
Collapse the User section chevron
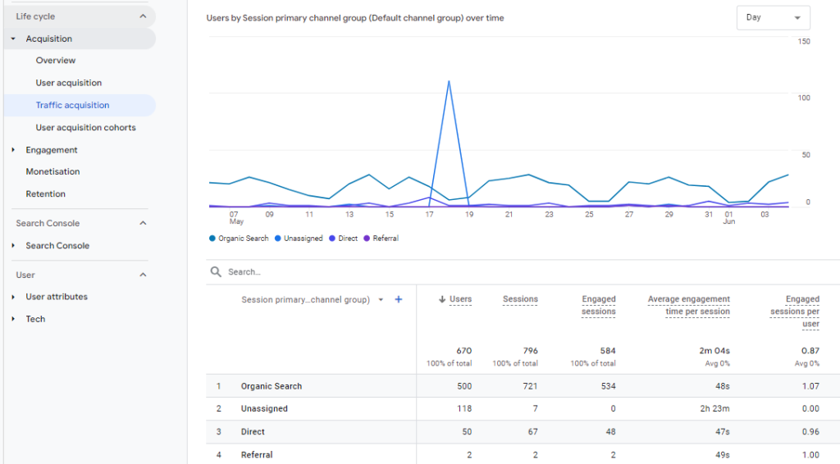(x=143, y=275)
